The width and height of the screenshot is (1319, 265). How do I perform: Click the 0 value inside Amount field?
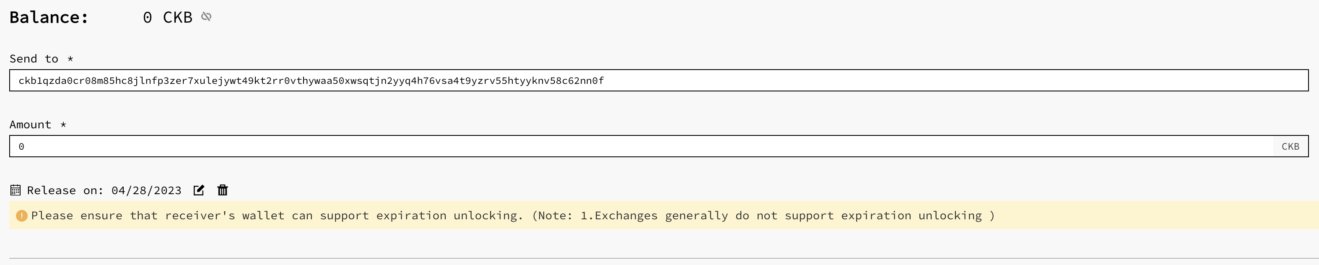(x=21, y=147)
